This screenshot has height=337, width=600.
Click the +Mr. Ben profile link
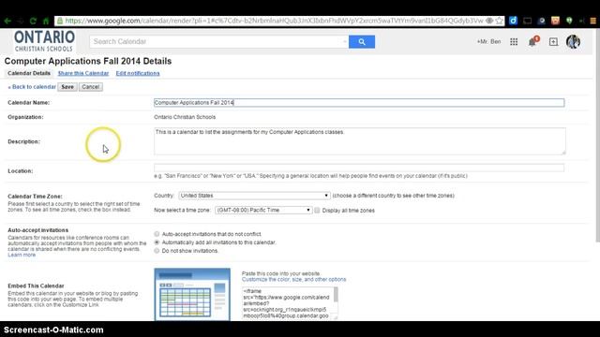click(x=488, y=41)
